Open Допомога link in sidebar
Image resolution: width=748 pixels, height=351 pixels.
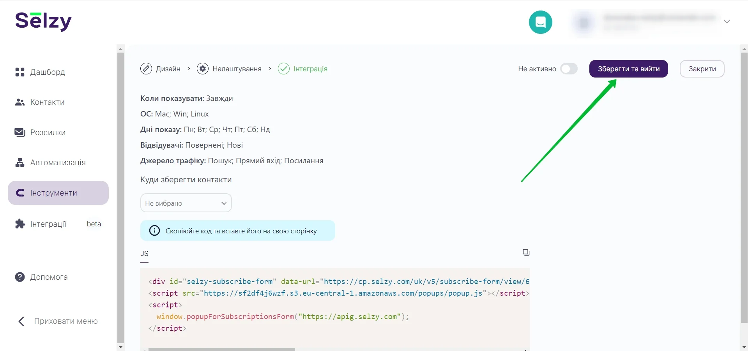point(49,277)
